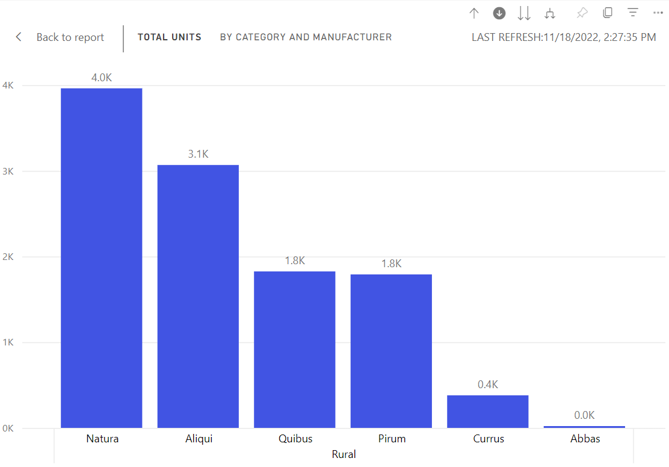This screenshot has height=467, width=669.
Task: Expand all down one level icon
Action: [550, 13]
